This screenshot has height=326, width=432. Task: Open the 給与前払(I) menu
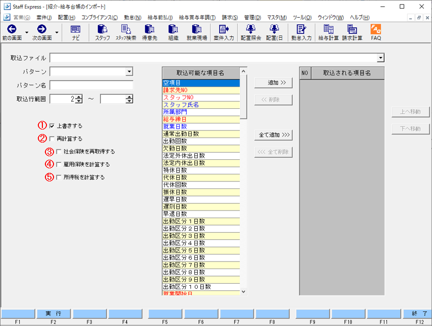160,18
